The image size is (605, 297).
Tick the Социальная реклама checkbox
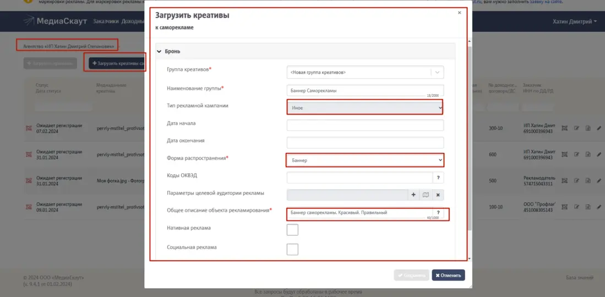(292, 250)
